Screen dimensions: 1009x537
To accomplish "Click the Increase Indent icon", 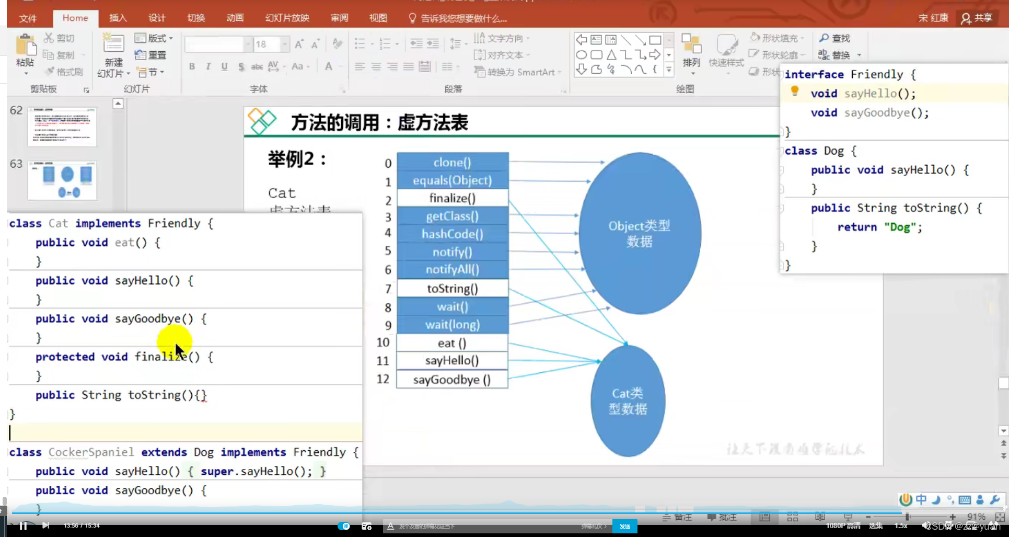I will [x=433, y=43].
